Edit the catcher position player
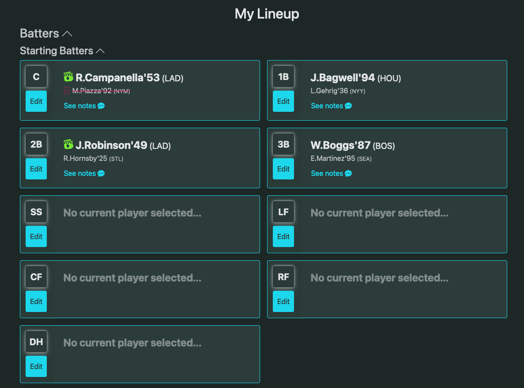Screen dimensions: 524x388 click(x=36, y=101)
